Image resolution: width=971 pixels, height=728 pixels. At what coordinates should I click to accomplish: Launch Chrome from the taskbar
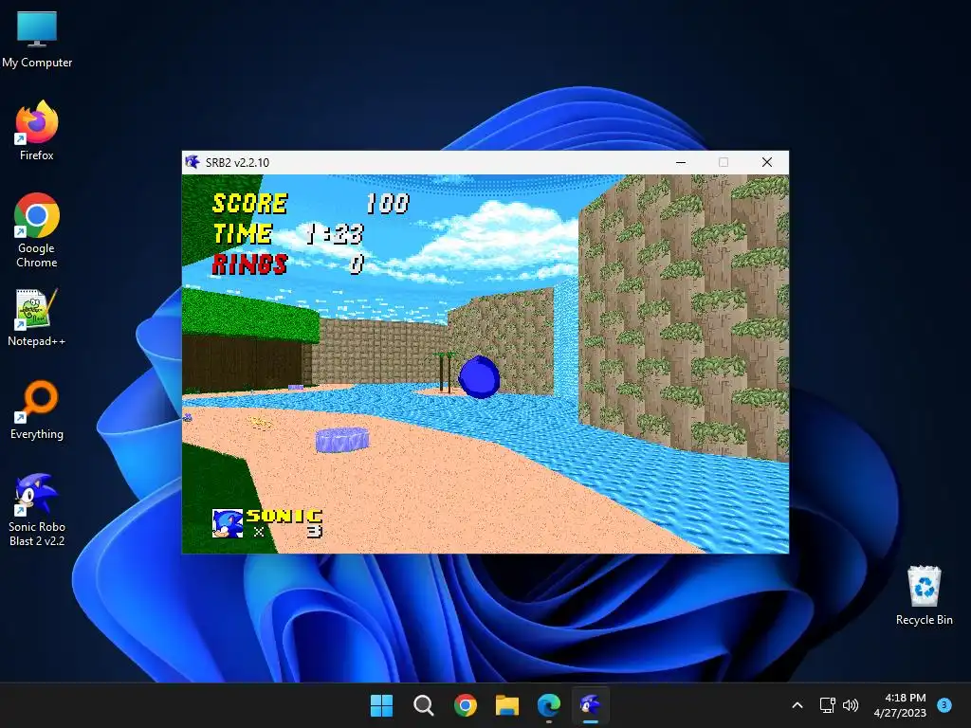point(465,705)
